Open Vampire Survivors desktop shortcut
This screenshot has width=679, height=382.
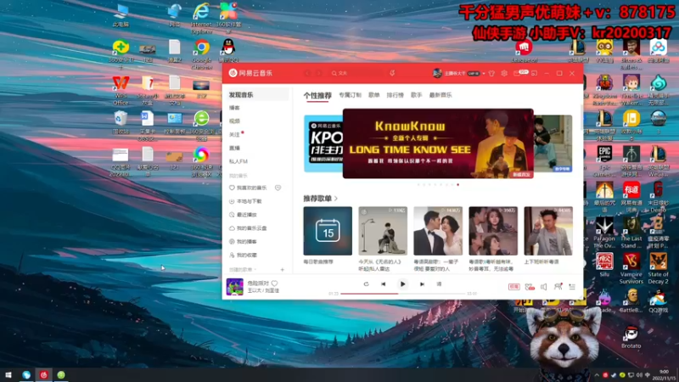(631, 268)
